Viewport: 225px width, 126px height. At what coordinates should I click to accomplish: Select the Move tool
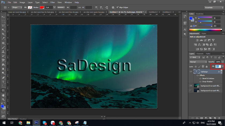coord(3,17)
